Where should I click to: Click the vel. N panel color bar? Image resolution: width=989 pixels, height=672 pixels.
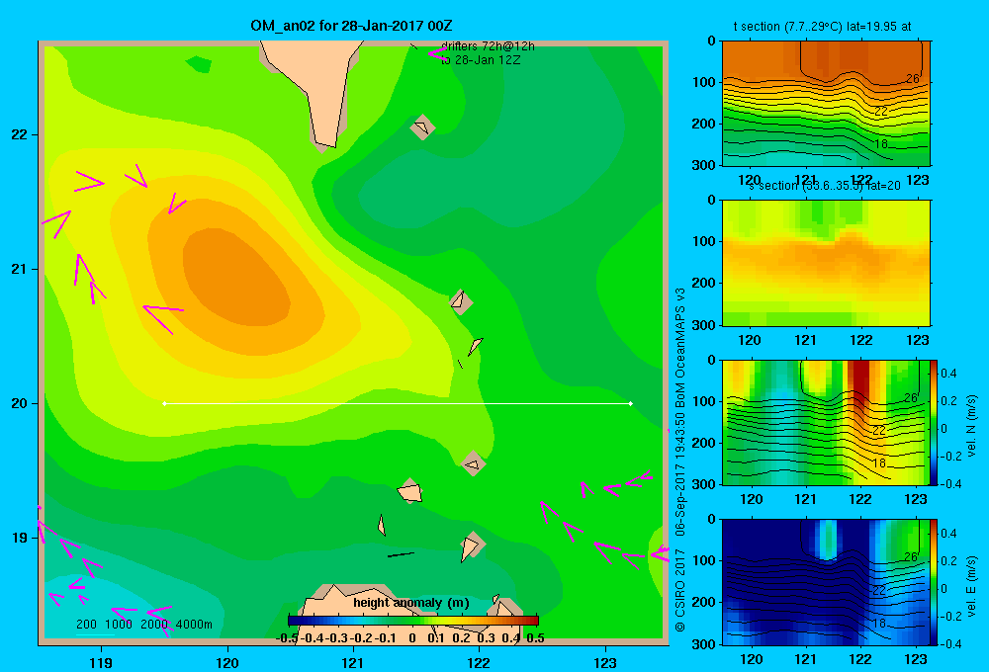point(934,422)
